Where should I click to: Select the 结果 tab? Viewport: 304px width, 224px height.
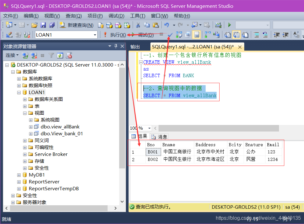pos(139,136)
